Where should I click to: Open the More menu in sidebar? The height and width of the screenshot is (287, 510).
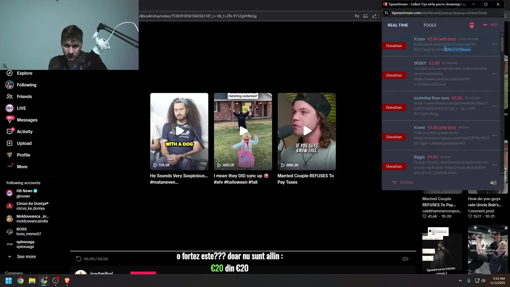(x=18, y=167)
